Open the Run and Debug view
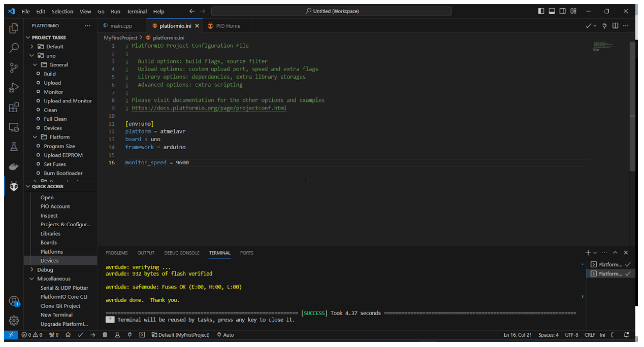This screenshot has height=347, width=644. pos(14,88)
